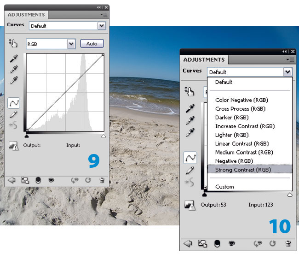
Task: Delete adjustment layer in right panel
Action: coord(288,244)
